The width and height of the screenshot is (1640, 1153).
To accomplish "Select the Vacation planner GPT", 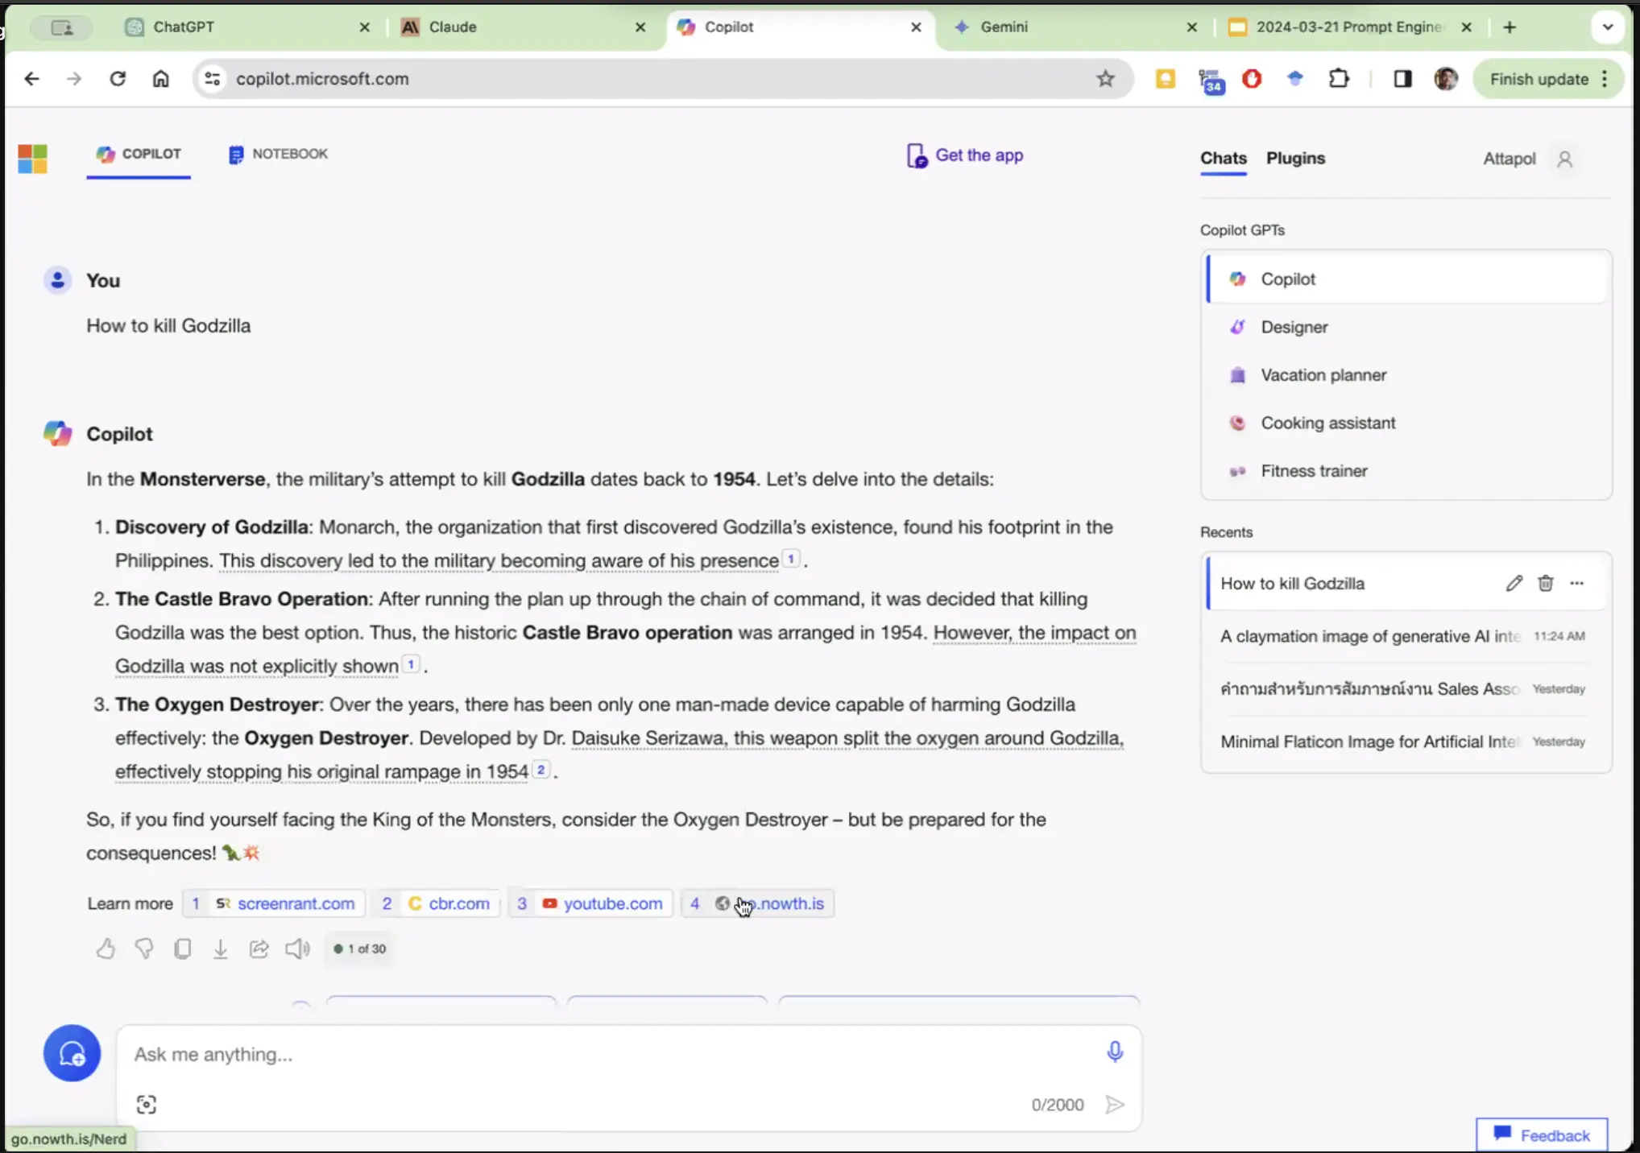I will (1407, 375).
